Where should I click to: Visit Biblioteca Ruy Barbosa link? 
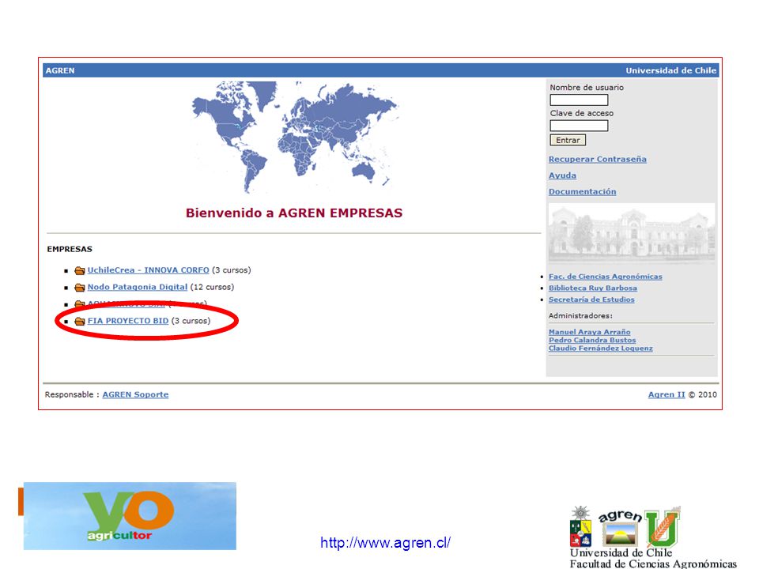592,288
